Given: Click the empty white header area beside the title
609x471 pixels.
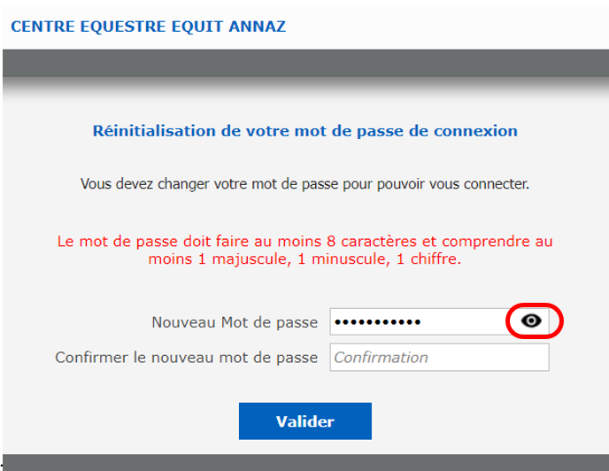Looking at the screenshot, I should pos(447,26).
